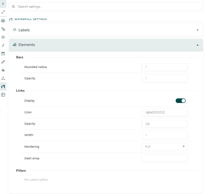Viewport: 205px width, 194px height.
Task: Select the pencil edit sidebar icon
Action: coord(3,62)
